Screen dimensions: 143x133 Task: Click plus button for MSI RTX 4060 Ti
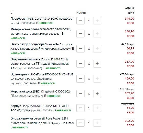coord(97,78)
